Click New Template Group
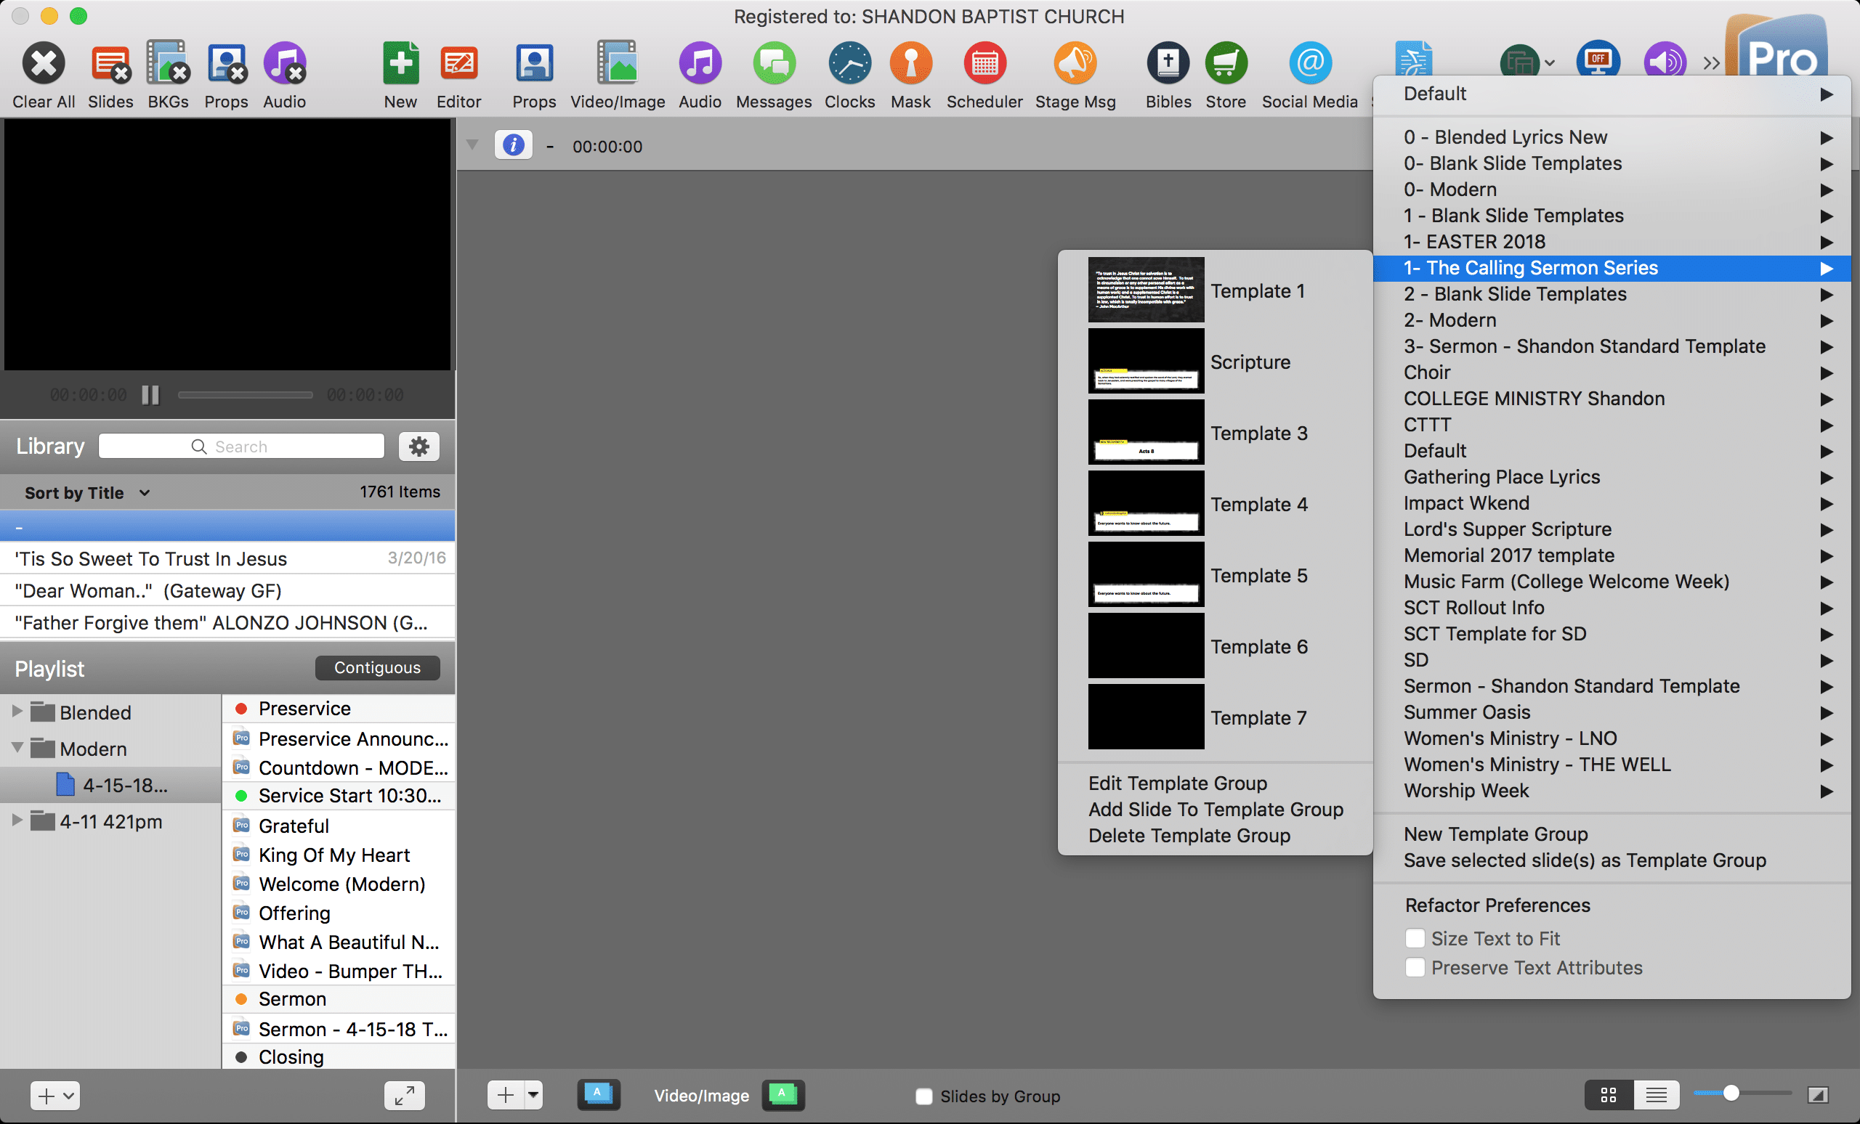The width and height of the screenshot is (1860, 1124). 1495,834
